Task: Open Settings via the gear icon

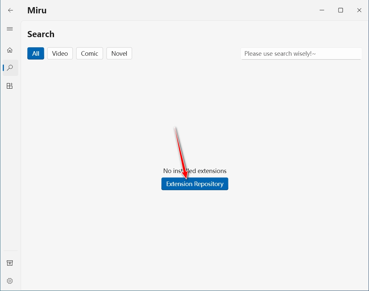Action: pos(10,281)
